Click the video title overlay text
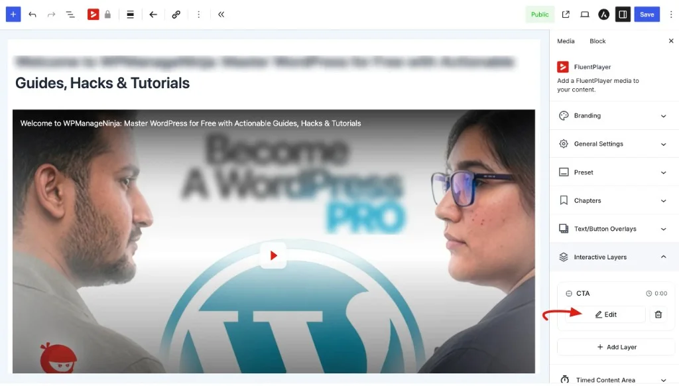The image size is (679, 386). click(190, 123)
